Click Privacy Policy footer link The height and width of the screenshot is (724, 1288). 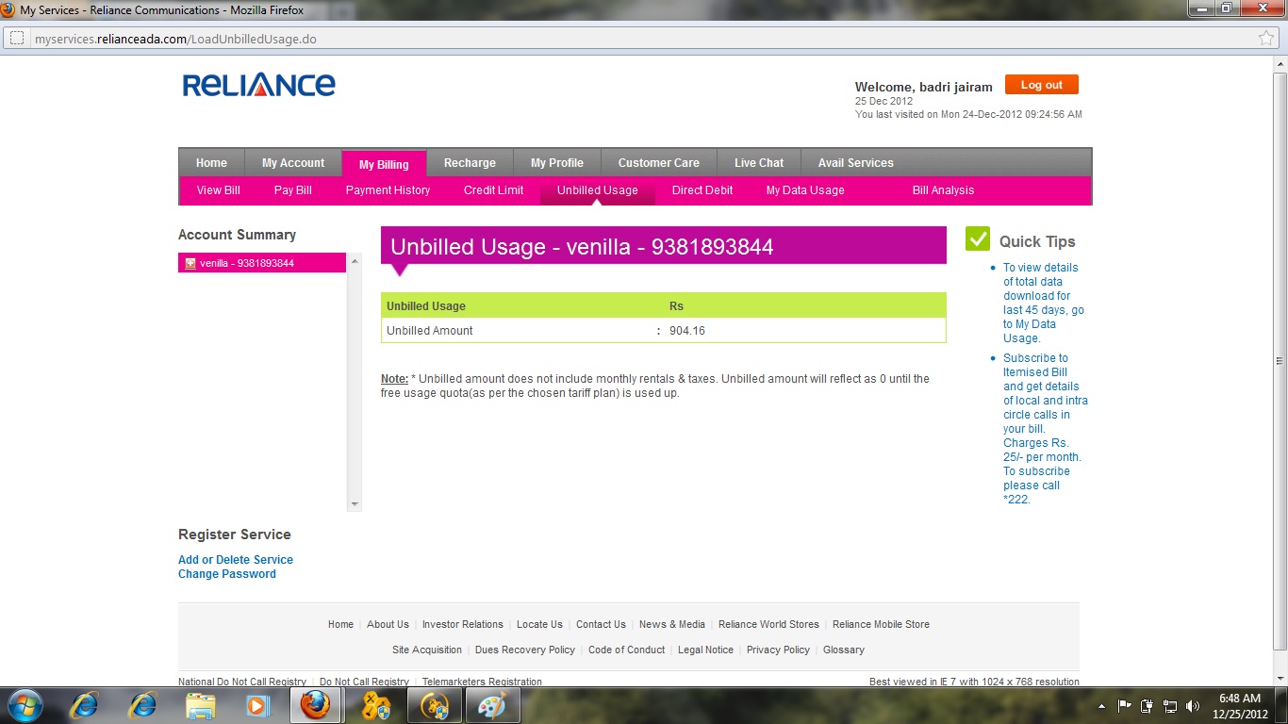pyautogui.click(x=778, y=650)
